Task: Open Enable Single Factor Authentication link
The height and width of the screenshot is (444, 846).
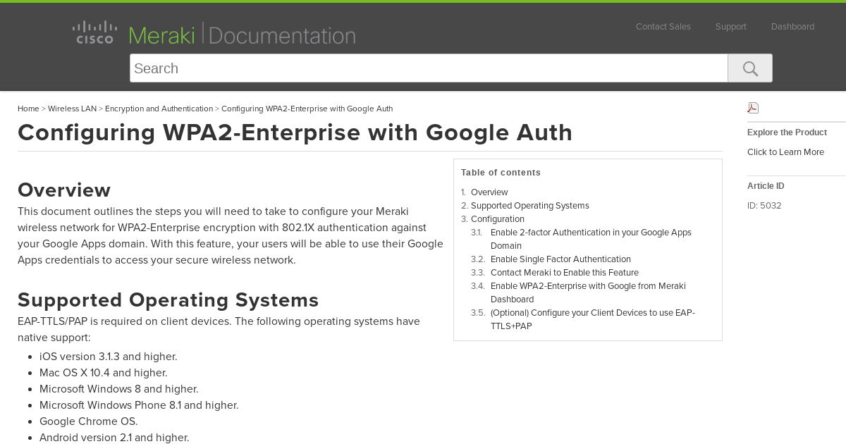Action: click(x=560, y=259)
